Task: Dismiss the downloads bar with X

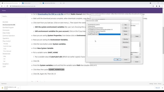Action: pos(162,88)
